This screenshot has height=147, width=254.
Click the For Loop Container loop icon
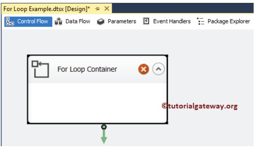(x=40, y=69)
